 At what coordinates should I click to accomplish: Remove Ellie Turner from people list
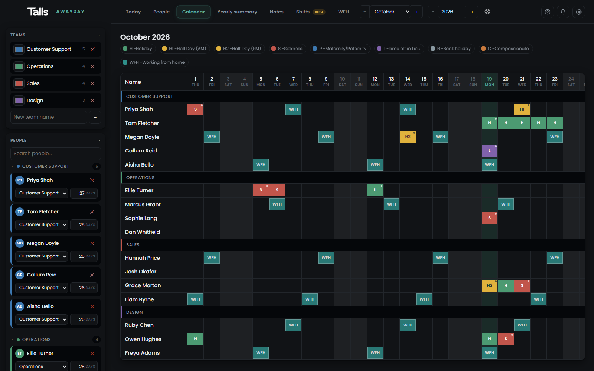[92, 354]
